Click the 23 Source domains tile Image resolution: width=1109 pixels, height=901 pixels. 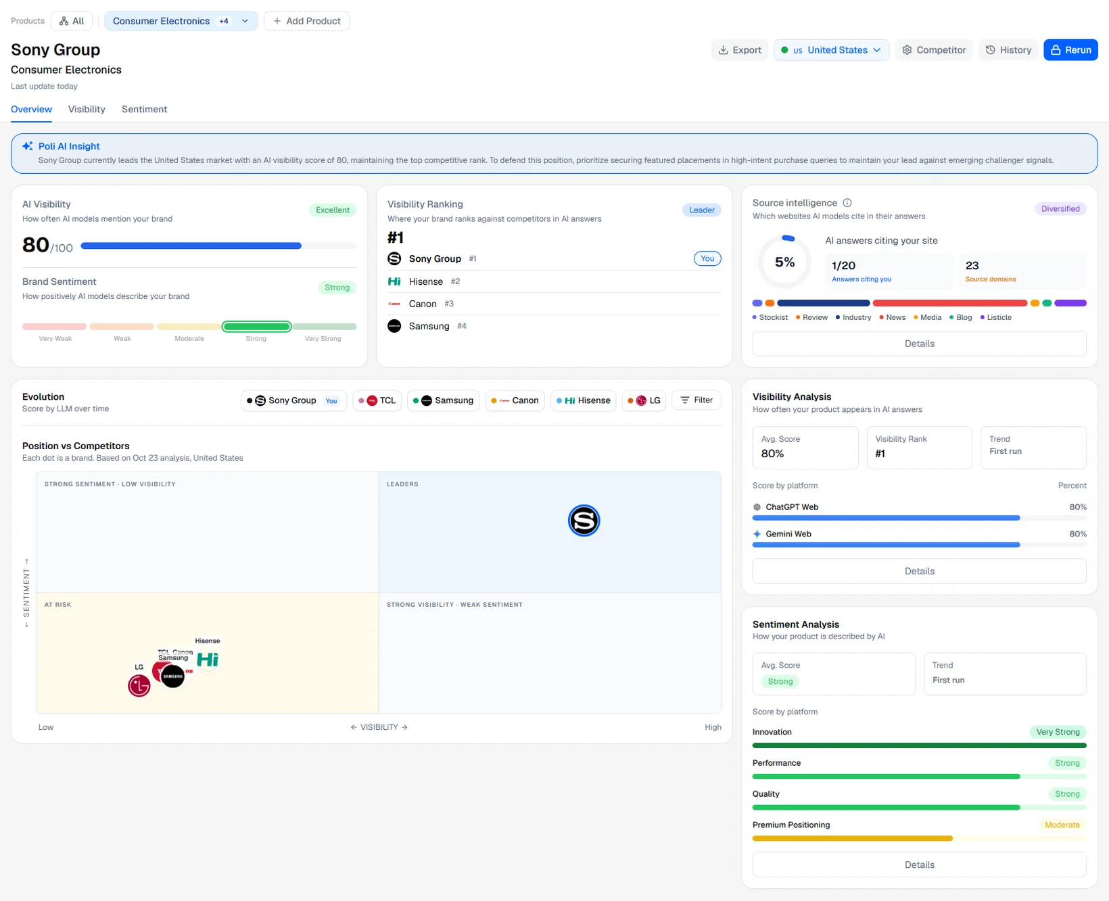[1022, 271]
